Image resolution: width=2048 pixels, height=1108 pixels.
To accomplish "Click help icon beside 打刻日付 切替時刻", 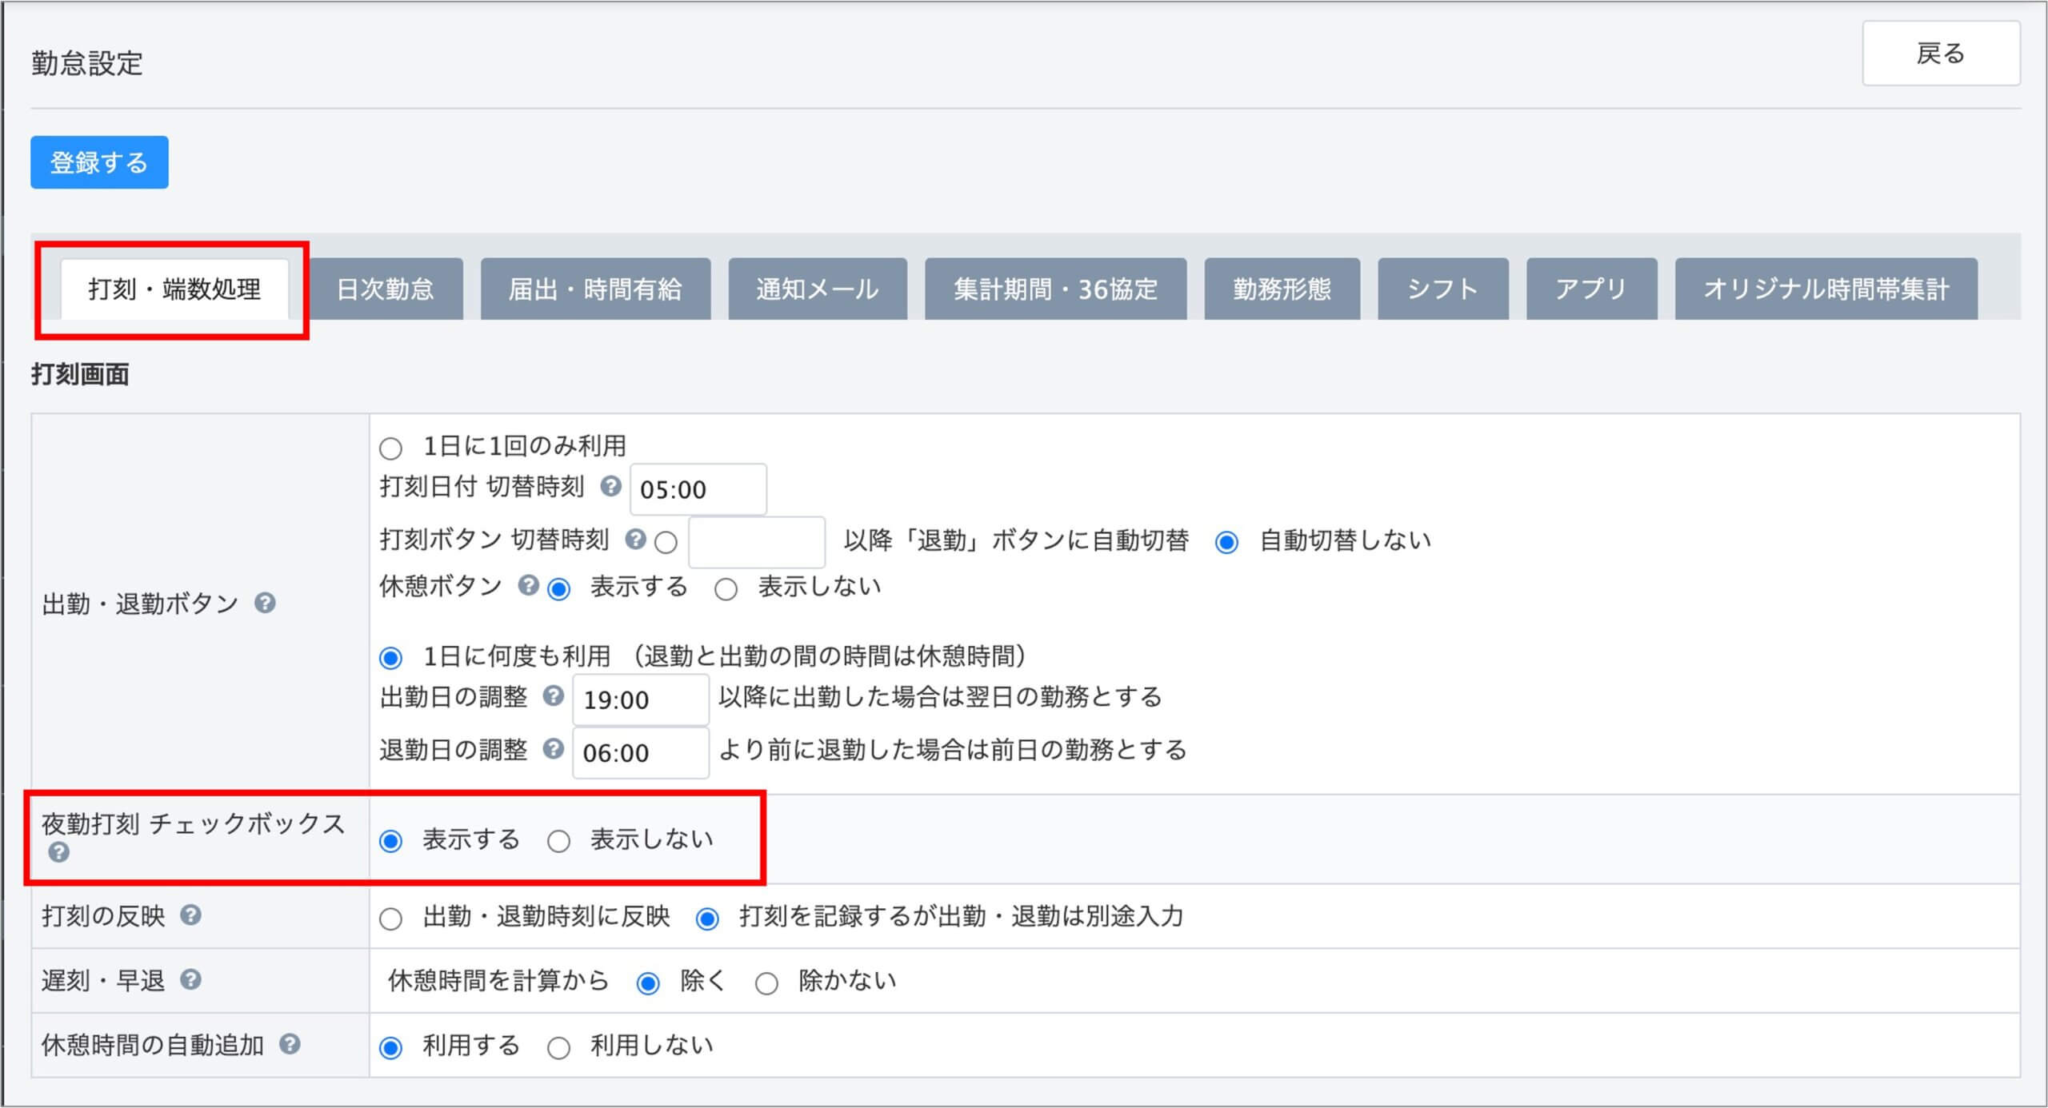I will pyautogui.click(x=610, y=486).
